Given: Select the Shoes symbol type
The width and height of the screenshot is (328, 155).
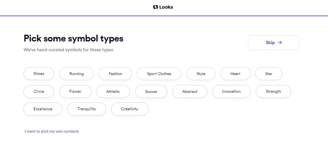Looking at the screenshot, I should coord(39,74).
